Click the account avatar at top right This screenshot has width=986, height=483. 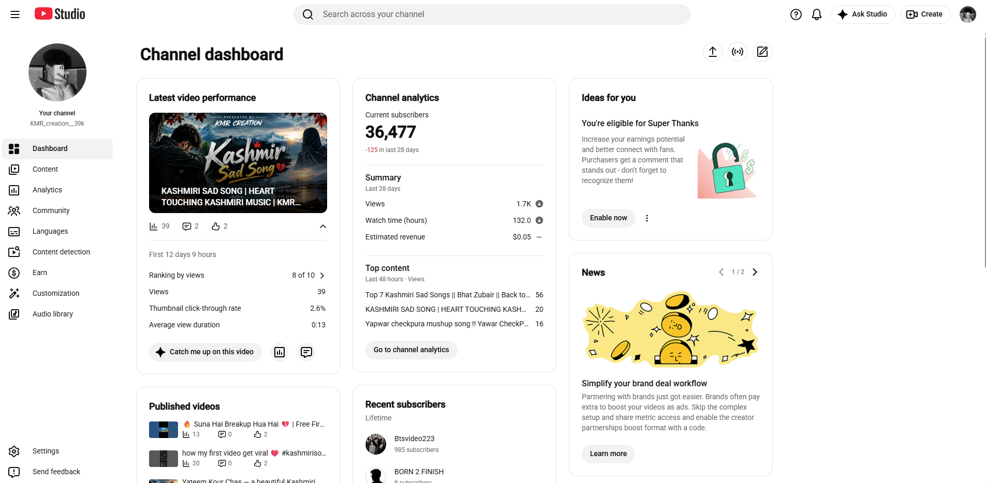coord(968,14)
